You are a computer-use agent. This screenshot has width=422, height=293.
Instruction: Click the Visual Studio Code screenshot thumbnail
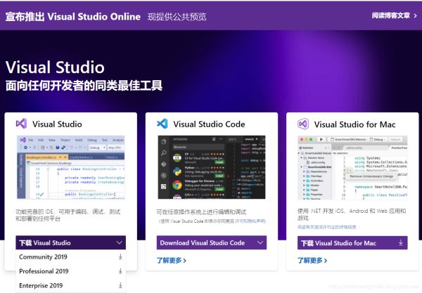(212, 167)
